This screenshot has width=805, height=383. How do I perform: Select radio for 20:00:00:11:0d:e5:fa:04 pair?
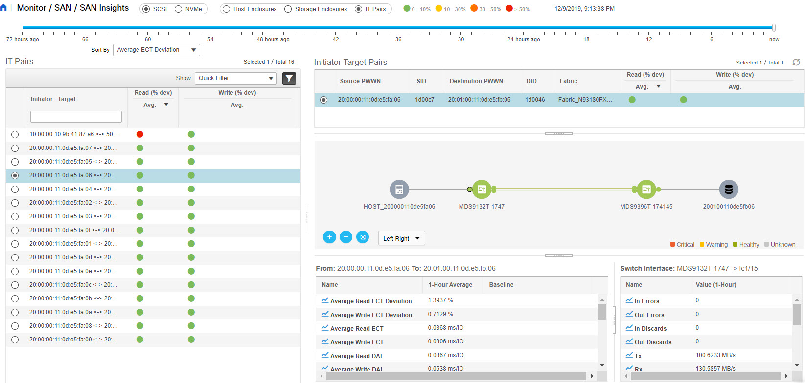15,189
